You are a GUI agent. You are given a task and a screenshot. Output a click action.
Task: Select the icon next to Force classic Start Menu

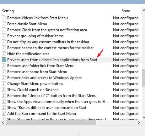tap(4, 24)
